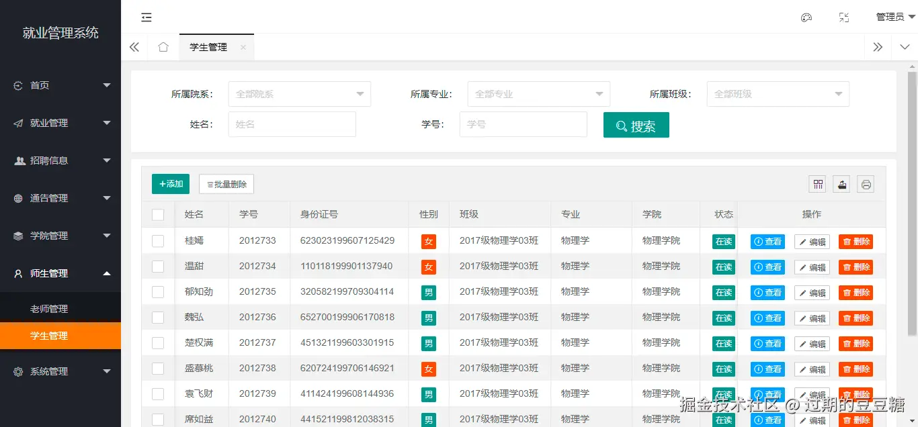Toggle fullscreen mode icon in top bar
The image size is (918, 427).
(x=844, y=17)
